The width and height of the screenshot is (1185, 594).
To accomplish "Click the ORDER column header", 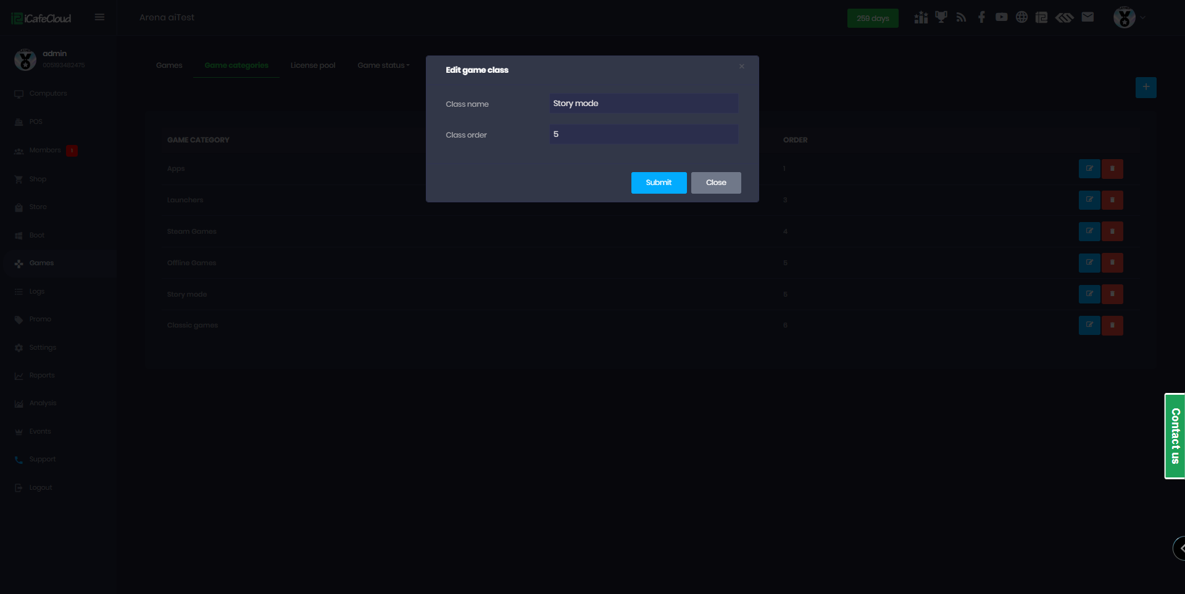I will click(x=796, y=140).
